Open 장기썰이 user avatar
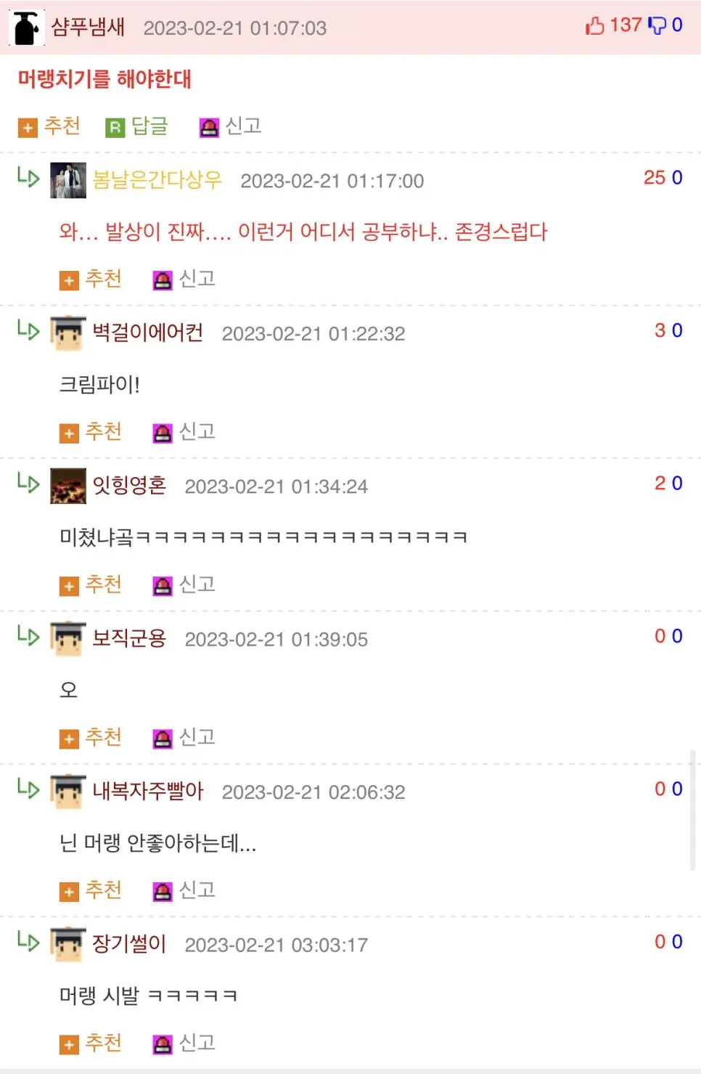 68,944
